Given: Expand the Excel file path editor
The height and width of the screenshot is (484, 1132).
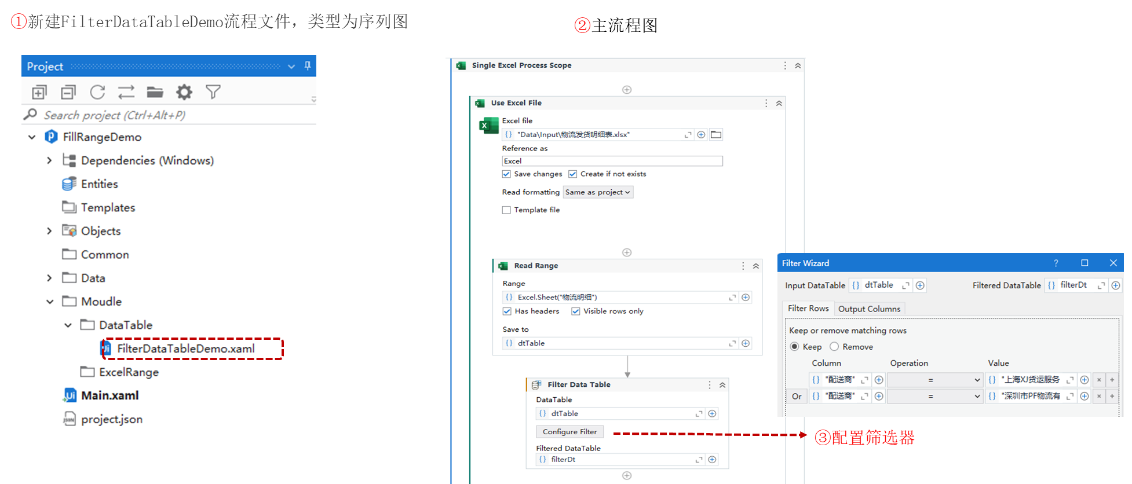Looking at the screenshot, I should 688,134.
